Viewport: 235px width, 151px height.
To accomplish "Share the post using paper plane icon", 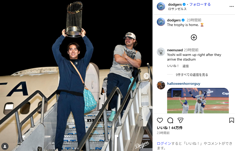I will click(x=180, y=120).
